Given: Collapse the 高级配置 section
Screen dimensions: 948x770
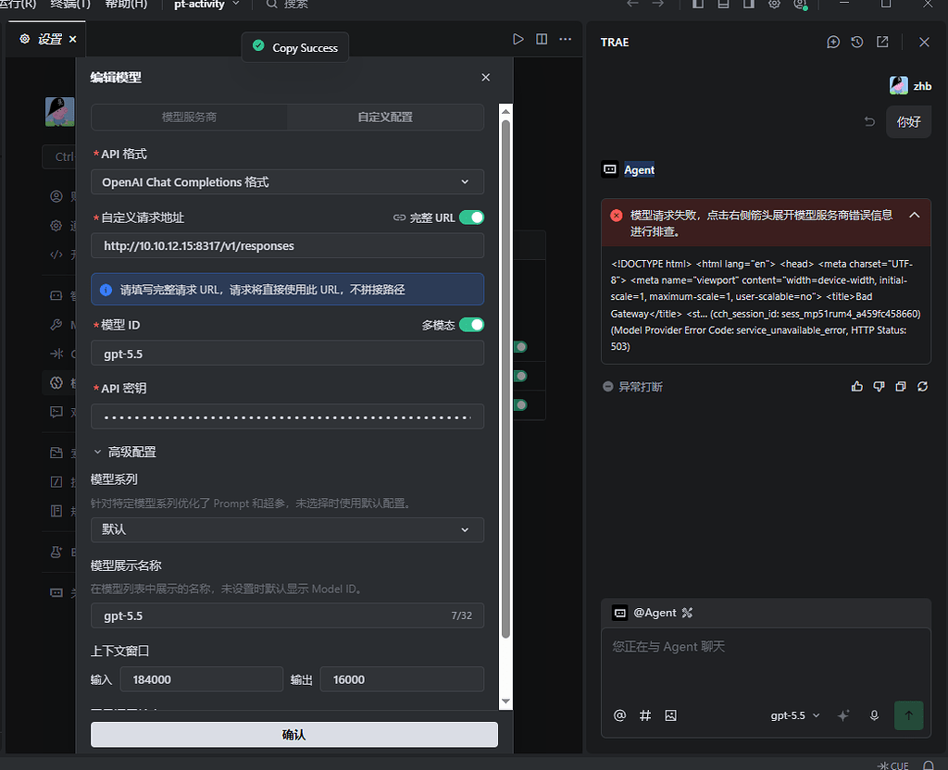Looking at the screenshot, I should coord(125,452).
